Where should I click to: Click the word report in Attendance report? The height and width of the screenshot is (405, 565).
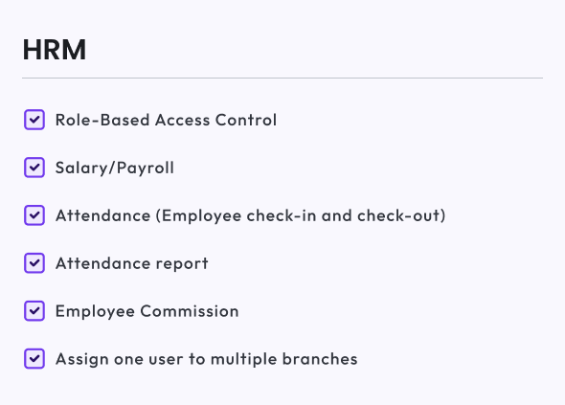pyautogui.click(x=182, y=264)
